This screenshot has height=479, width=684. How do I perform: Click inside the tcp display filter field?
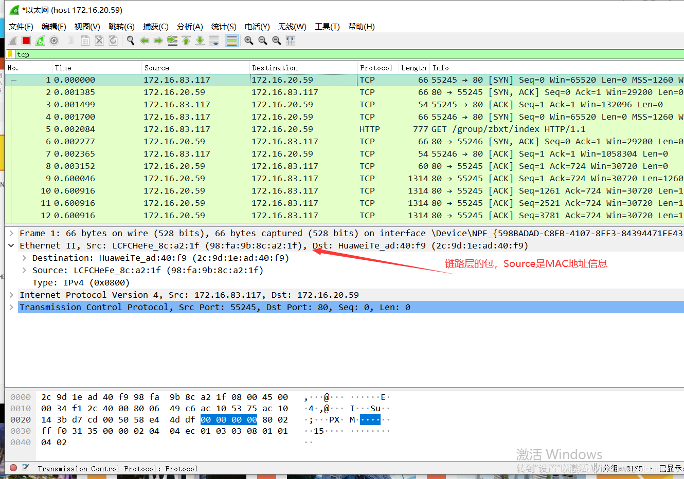click(x=350, y=54)
